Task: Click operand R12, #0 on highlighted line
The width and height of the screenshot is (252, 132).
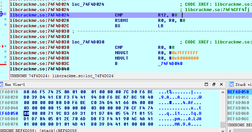Action: pos(167,15)
